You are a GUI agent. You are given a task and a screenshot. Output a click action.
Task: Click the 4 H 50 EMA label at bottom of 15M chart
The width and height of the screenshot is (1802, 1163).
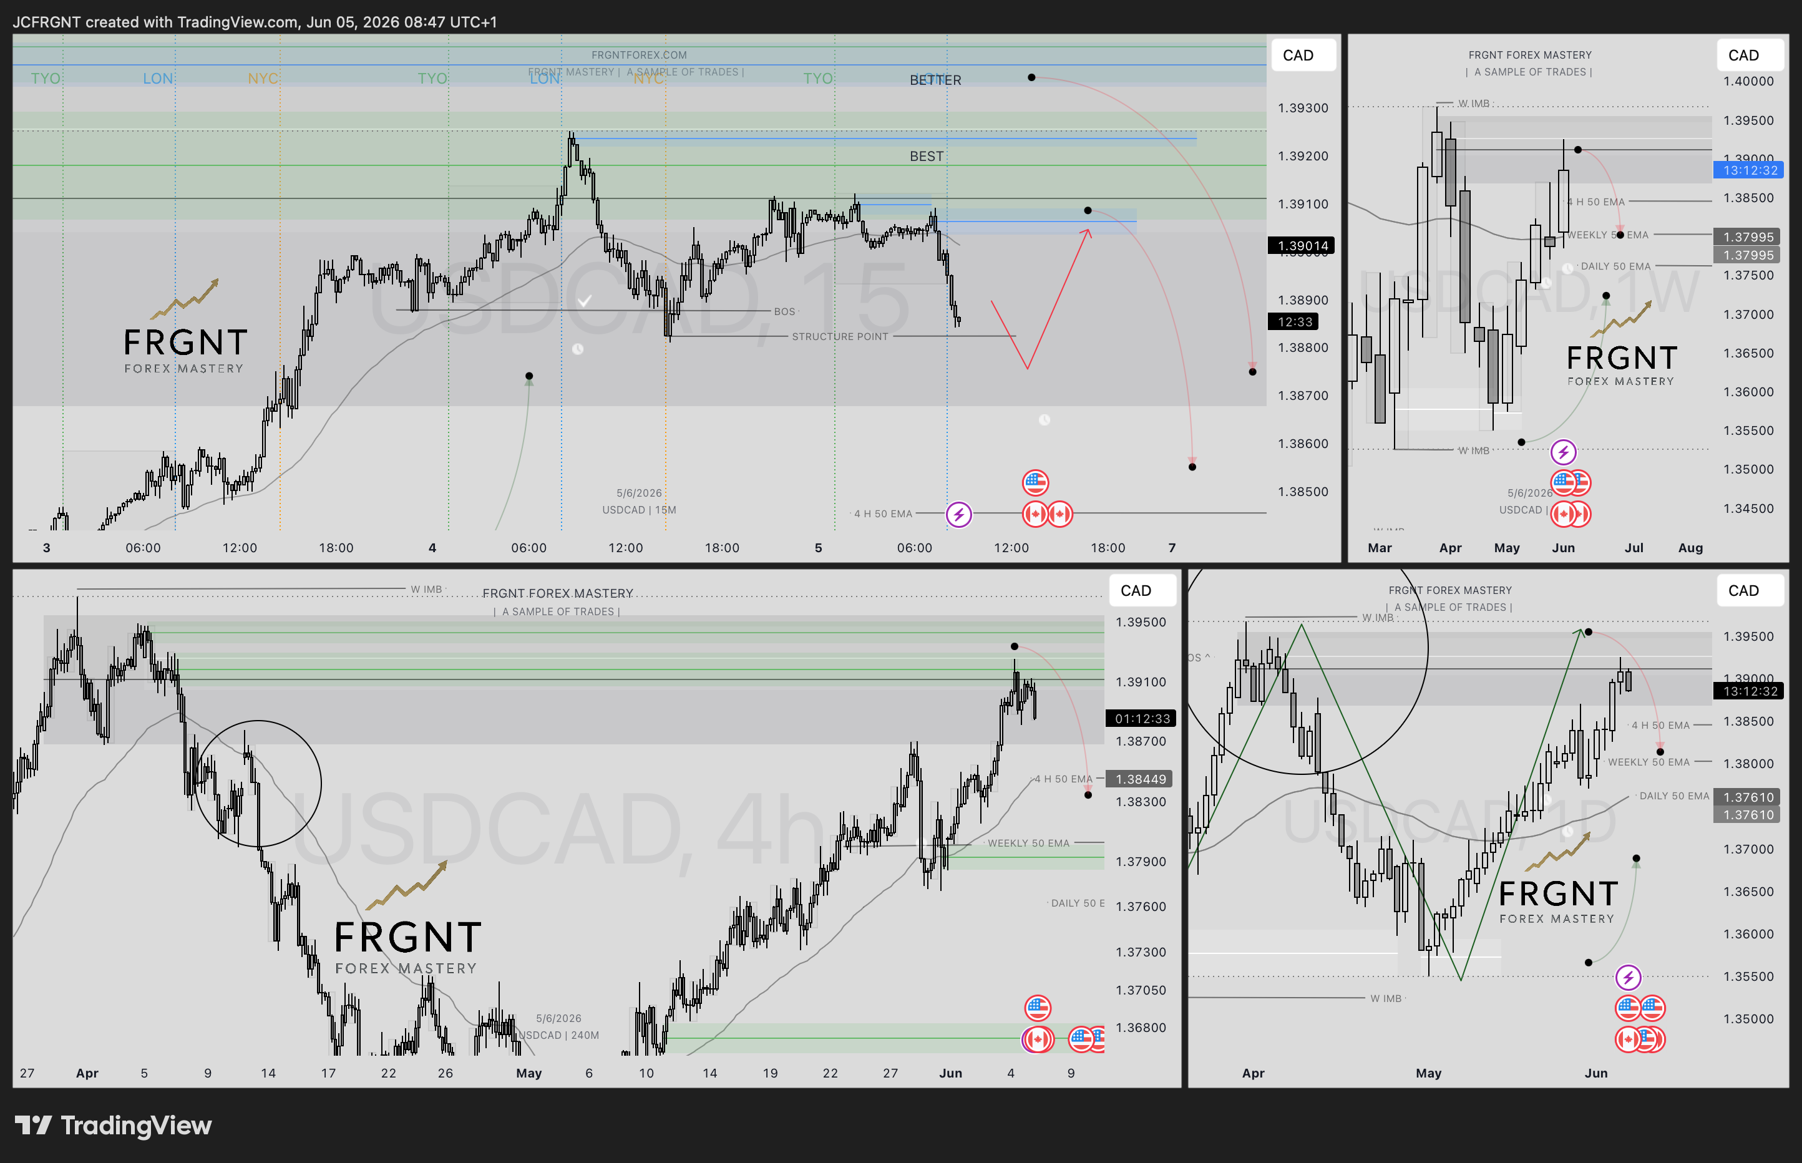click(x=883, y=514)
